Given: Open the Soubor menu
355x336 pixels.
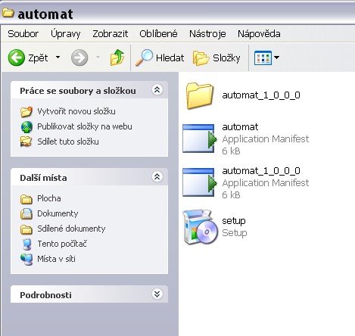Looking at the screenshot, I should pyautogui.click(x=23, y=34).
